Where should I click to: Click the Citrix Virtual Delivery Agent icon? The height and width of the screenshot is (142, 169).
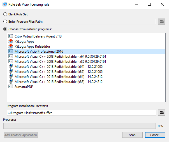[x=11, y=36]
